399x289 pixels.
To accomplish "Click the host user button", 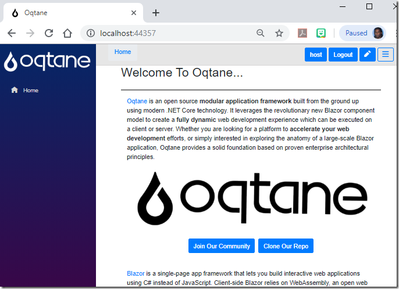I will 315,55.
